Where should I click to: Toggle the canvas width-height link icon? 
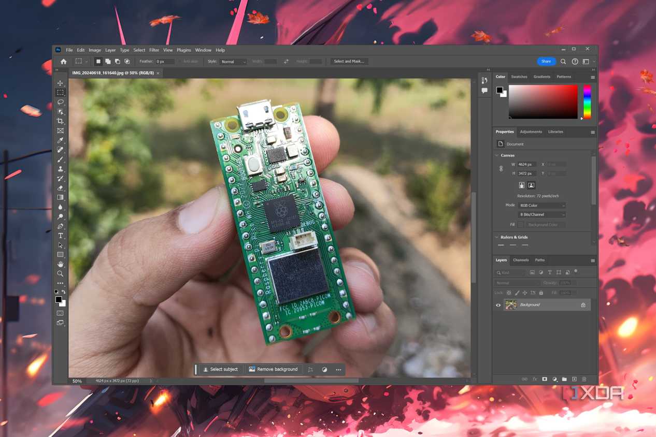[x=501, y=169]
